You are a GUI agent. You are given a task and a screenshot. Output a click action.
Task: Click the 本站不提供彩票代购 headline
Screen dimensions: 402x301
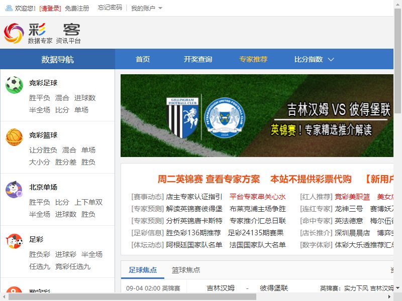(311, 179)
